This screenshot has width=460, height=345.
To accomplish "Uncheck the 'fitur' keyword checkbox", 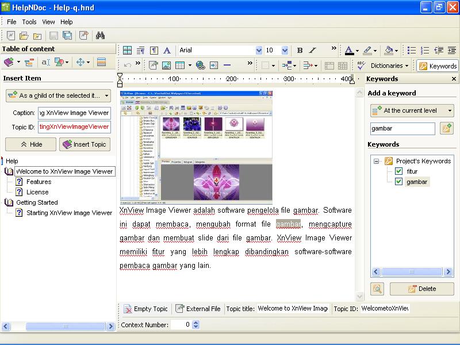I will 398,171.
